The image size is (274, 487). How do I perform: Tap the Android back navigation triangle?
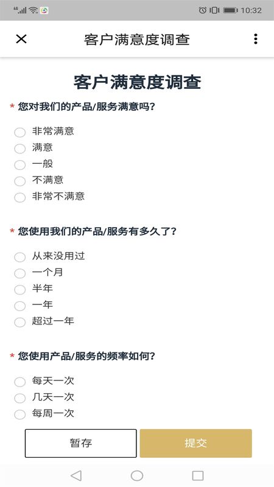76,475
